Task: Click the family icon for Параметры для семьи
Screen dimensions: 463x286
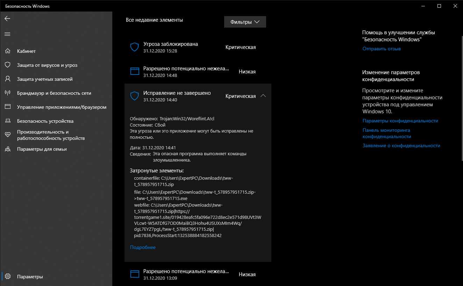Action: (7, 149)
